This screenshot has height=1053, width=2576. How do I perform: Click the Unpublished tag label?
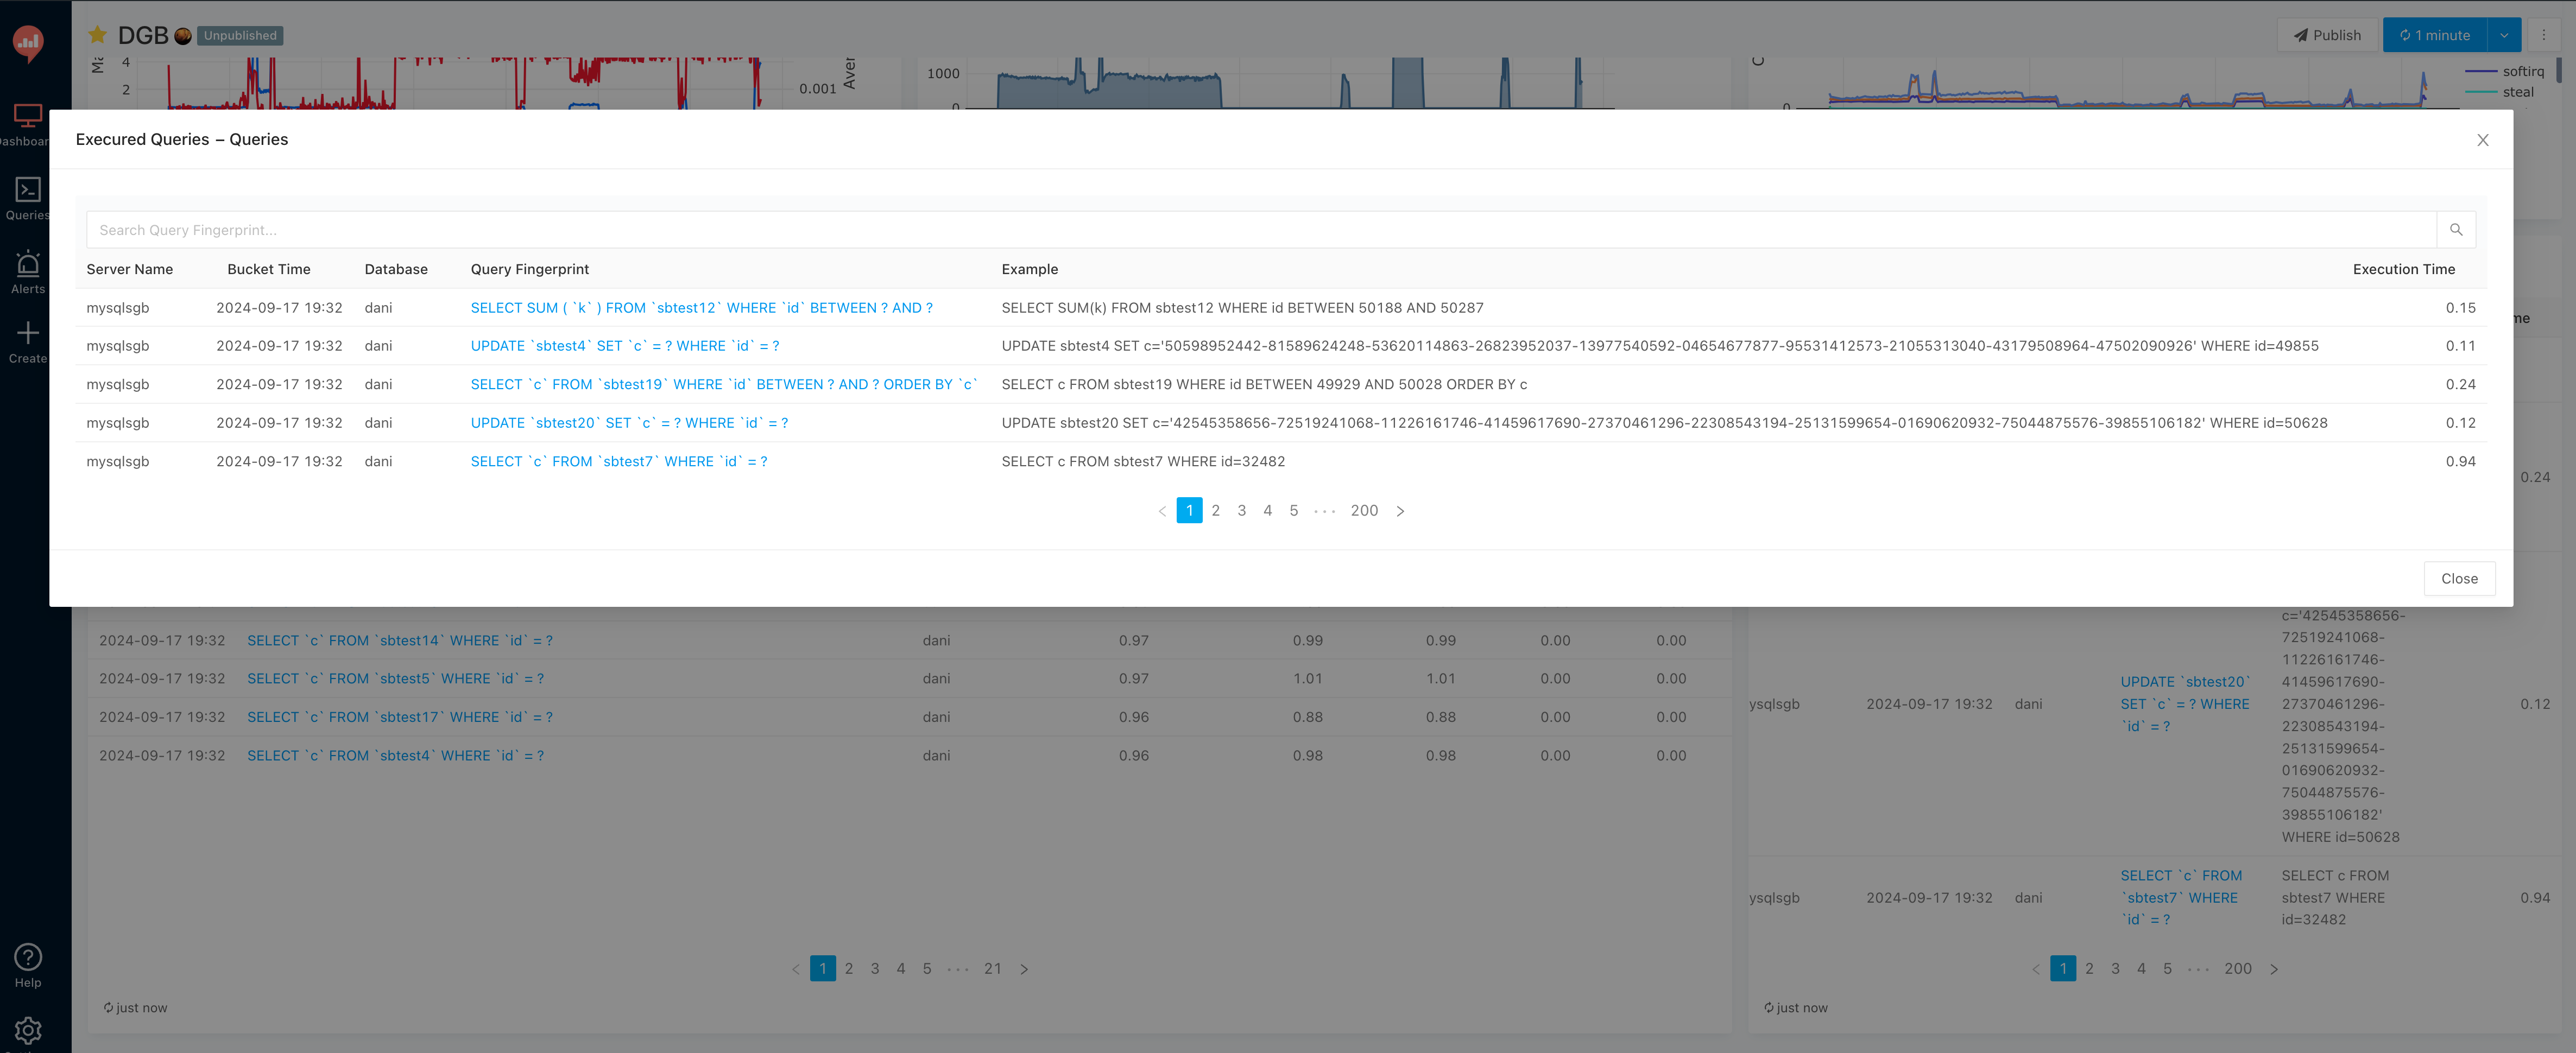[240, 35]
